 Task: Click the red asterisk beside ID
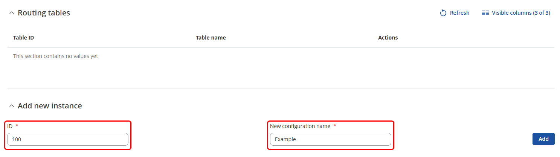tap(17, 126)
